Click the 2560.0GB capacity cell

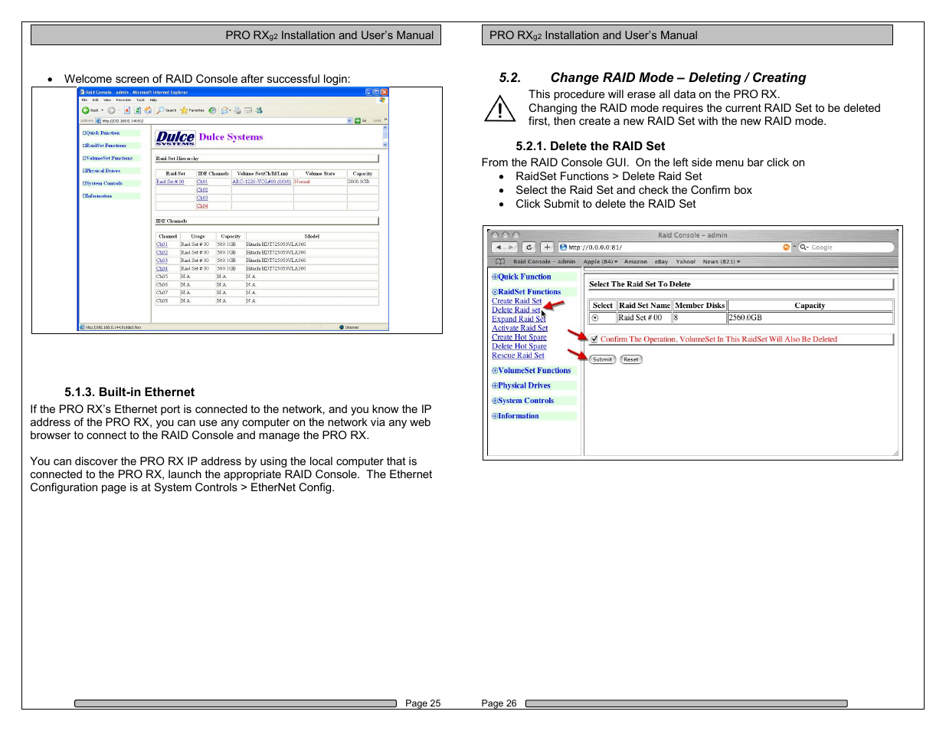point(810,318)
